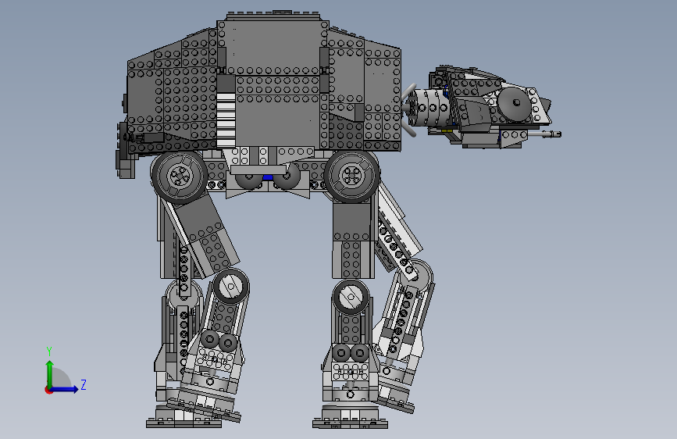Select the white striped grille panel on body
The width and height of the screenshot is (677, 439).
[x=226, y=120]
